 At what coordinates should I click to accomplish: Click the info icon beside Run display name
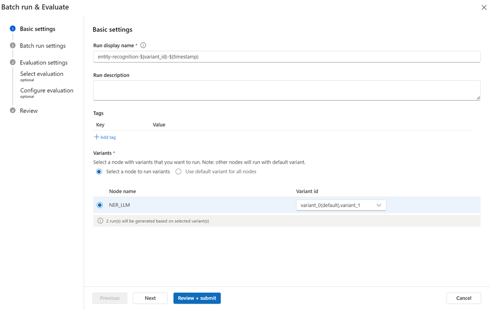pyautogui.click(x=143, y=45)
